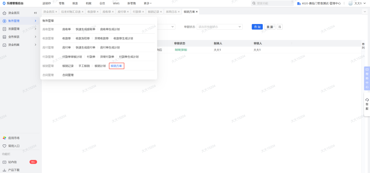Open the 新零售 top menu

131,4
